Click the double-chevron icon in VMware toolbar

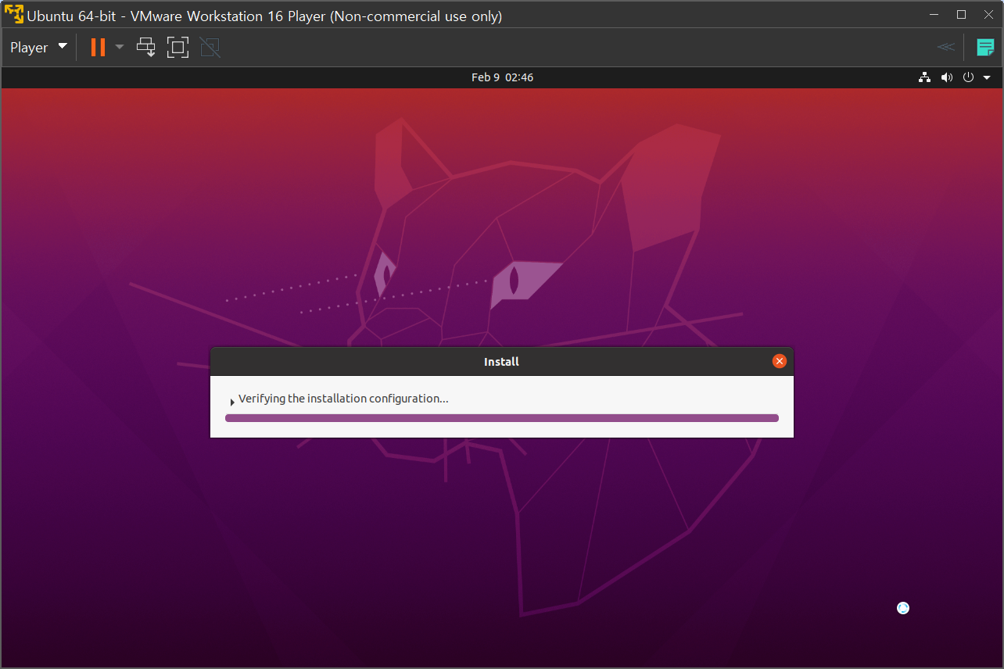tap(945, 47)
